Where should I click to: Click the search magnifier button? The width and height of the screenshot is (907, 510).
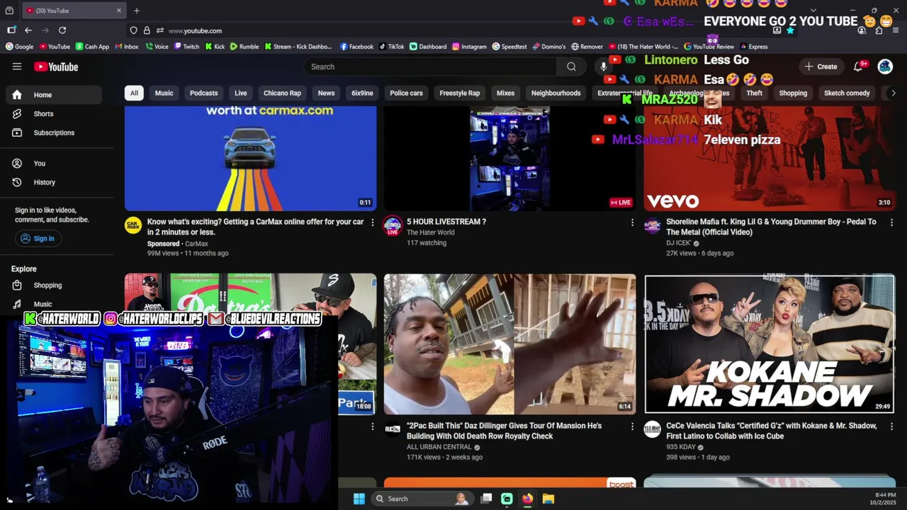pyautogui.click(x=571, y=67)
